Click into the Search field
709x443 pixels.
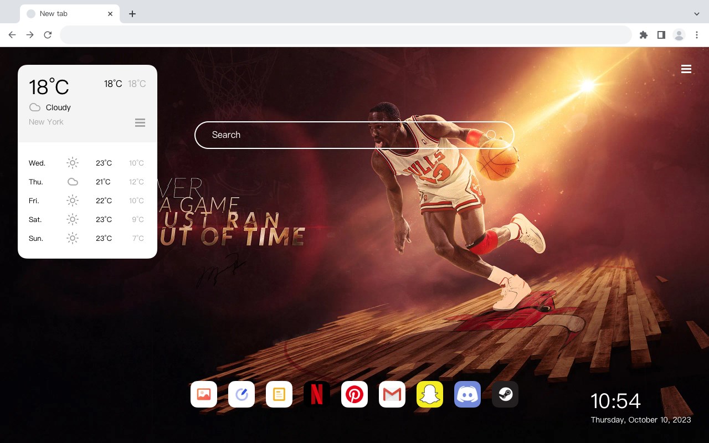(354, 135)
